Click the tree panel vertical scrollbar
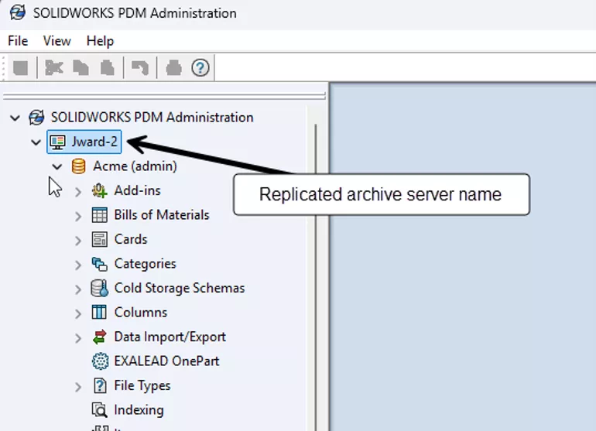 pos(316,278)
